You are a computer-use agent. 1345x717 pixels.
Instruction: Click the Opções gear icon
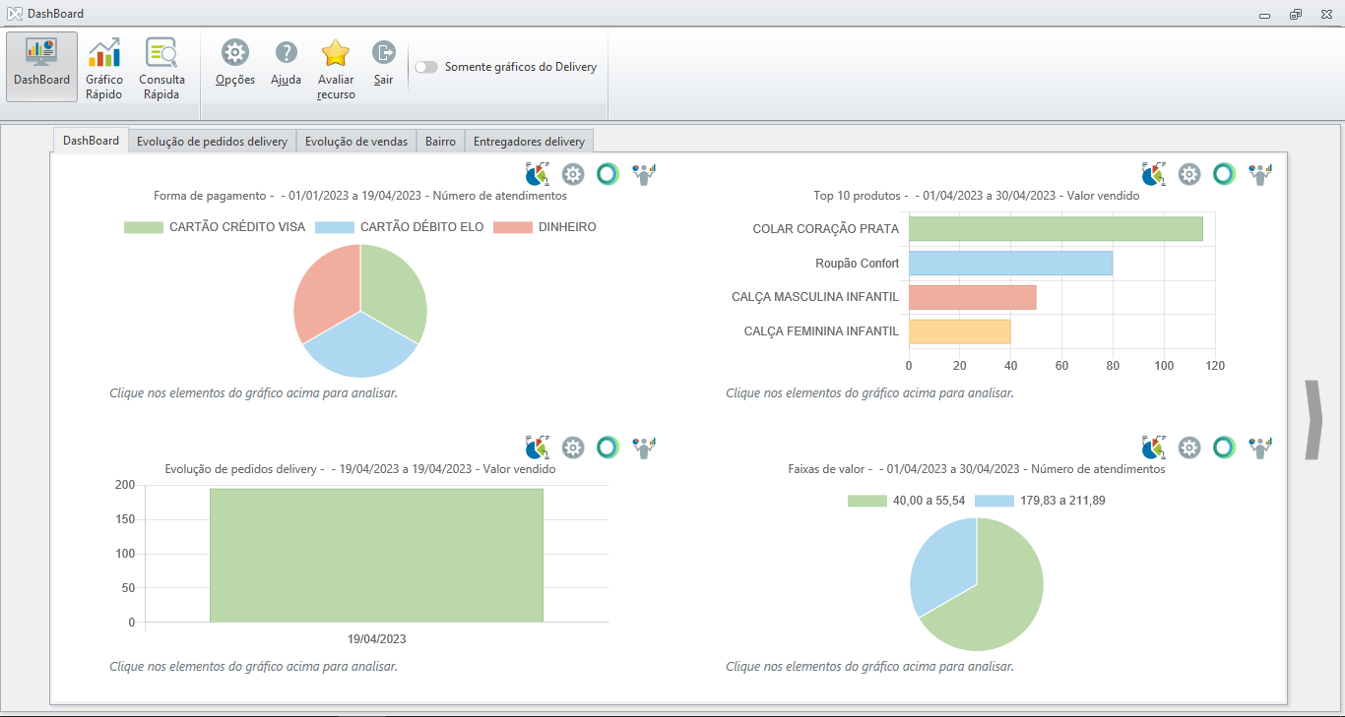(235, 53)
